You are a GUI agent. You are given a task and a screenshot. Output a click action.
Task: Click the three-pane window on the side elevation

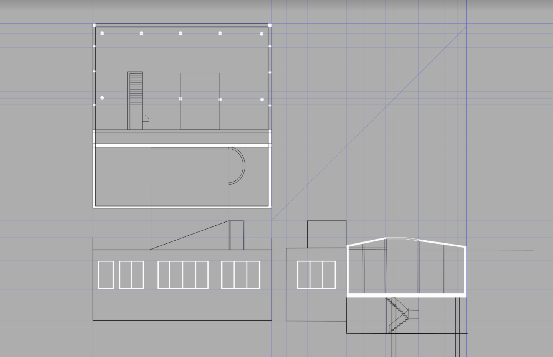tap(316, 274)
